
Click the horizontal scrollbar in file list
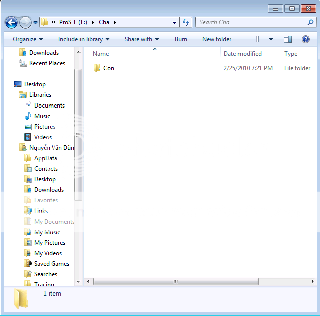pos(175,282)
